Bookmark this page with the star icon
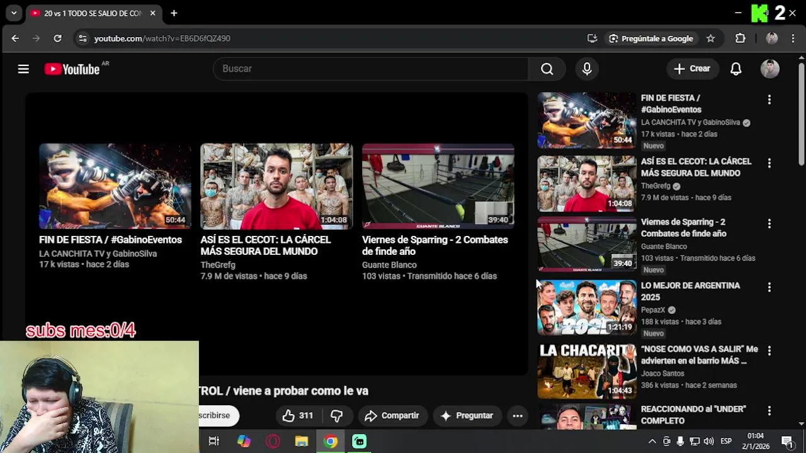806x453 pixels. point(710,38)
